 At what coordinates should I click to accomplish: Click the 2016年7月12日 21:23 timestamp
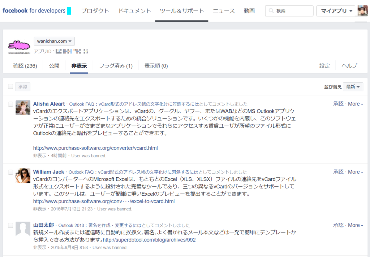click(x=72, y=209)
